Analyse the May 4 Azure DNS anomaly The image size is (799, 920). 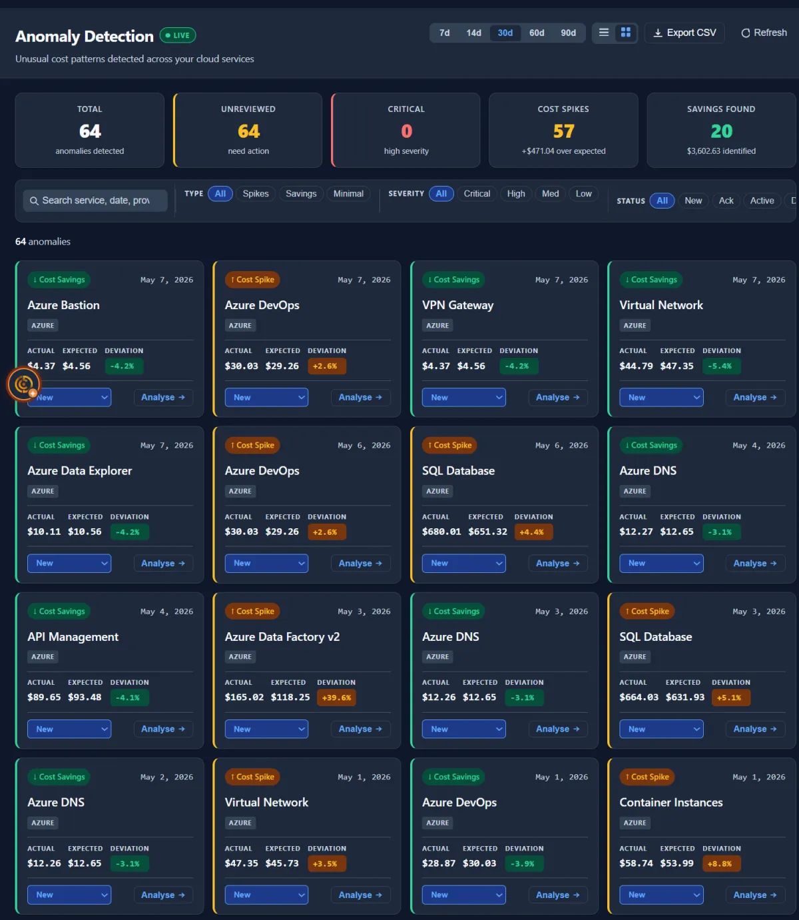pyautogui.click(x=755, y=563)
